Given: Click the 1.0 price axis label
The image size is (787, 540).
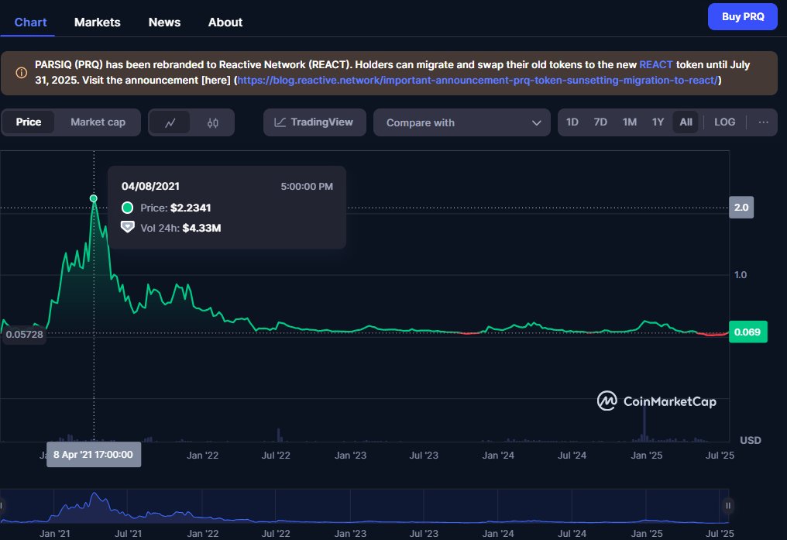Looking at the screenshot, I should pos(741,274).
